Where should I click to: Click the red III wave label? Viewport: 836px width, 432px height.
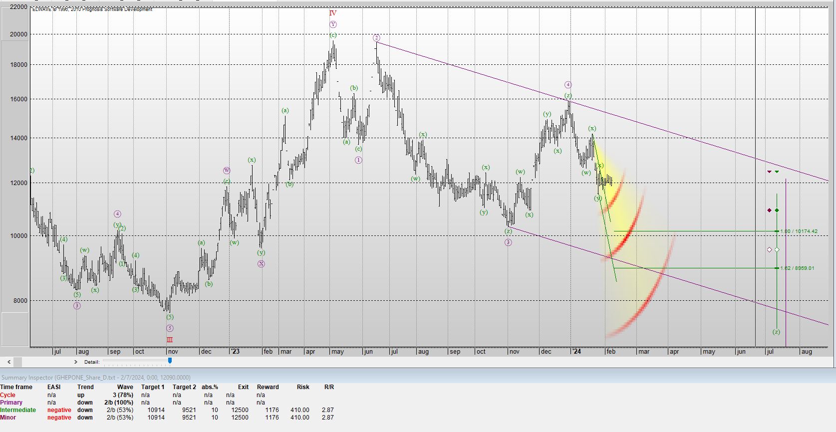170,340
